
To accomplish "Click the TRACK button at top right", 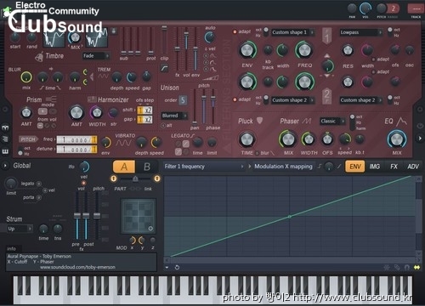I will click(416, 9).
